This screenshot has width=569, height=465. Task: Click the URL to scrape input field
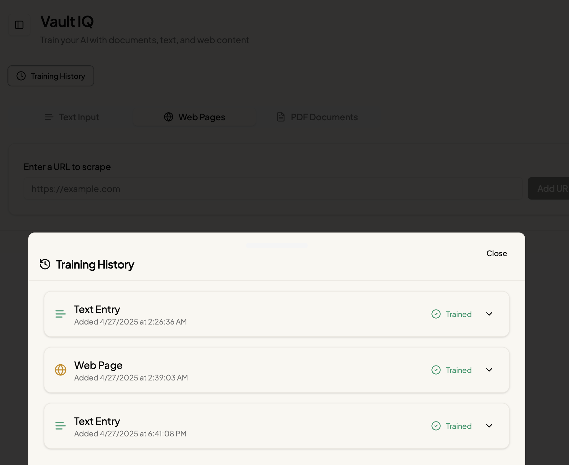[273, 189]
